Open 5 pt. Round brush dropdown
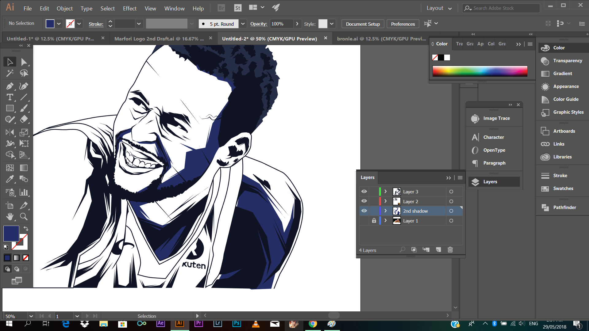 (x=243, y=24)
